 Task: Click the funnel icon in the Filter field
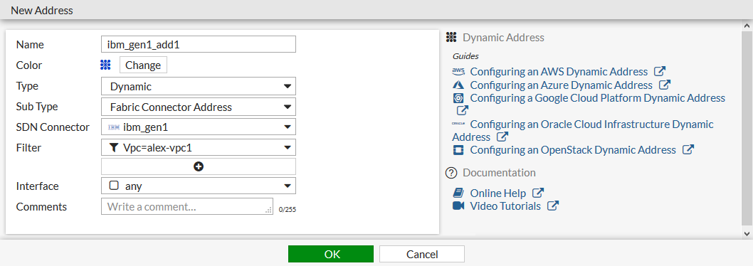pyautogui.click(x=113, y=148)
